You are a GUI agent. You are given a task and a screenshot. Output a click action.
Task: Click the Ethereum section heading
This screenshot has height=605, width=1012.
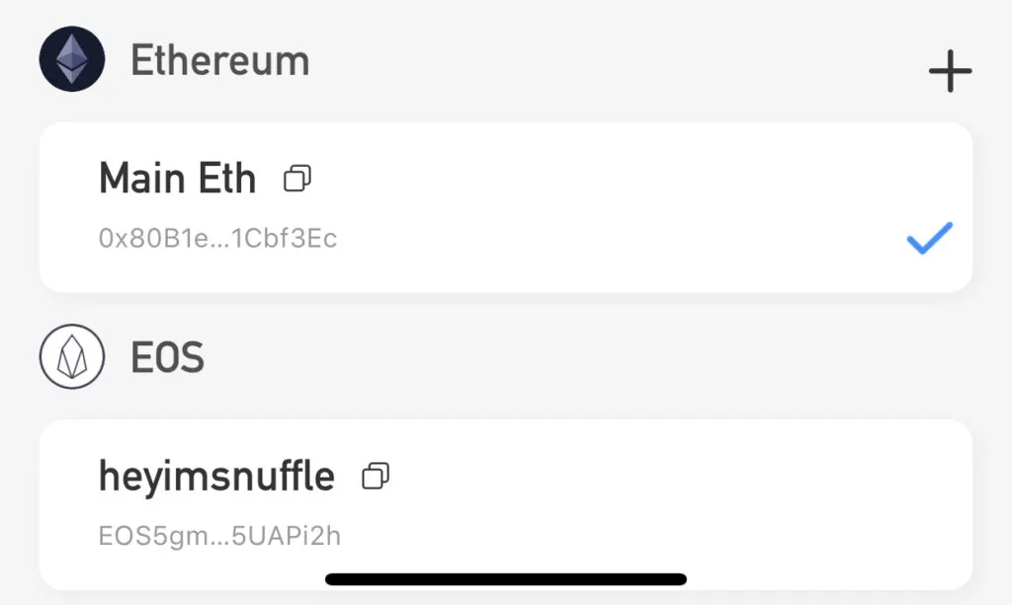[219, 60]
